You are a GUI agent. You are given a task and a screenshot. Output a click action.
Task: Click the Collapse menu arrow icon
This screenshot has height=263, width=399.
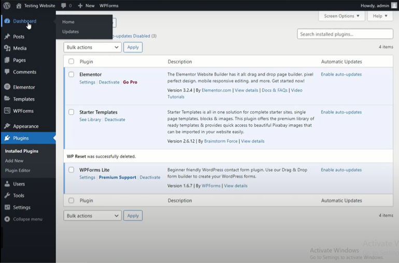click(7, 219)
